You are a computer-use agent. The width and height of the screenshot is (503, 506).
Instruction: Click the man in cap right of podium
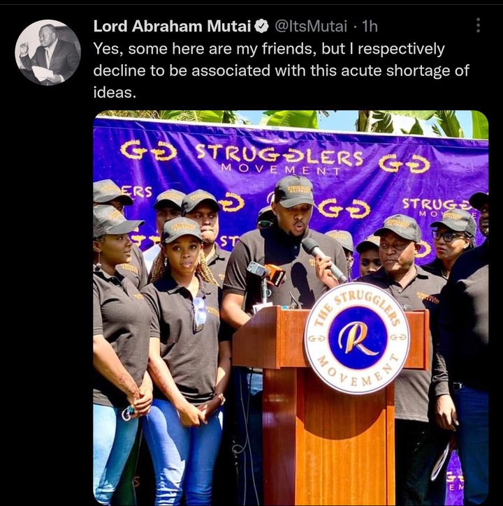pyautogui.click(x=399, y=247)
